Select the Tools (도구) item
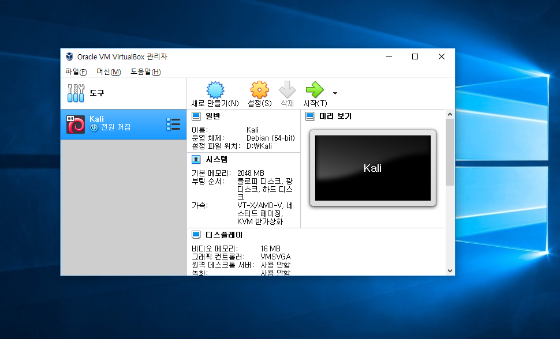 124,93
